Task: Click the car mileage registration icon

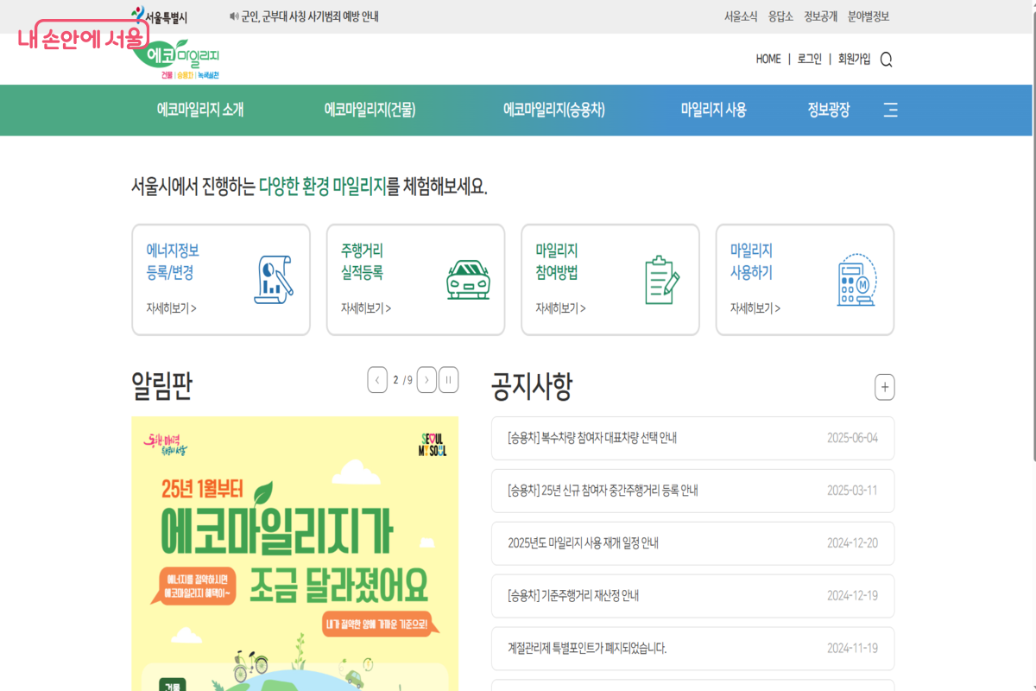Action: (468, 279)
